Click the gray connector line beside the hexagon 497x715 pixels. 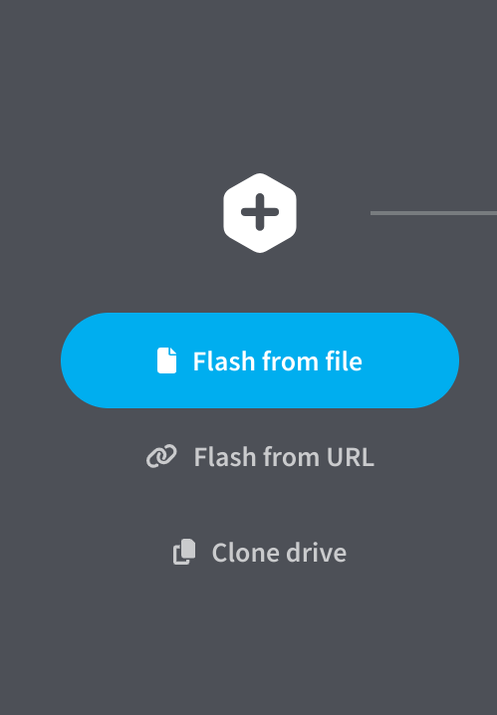click(433, 213)
